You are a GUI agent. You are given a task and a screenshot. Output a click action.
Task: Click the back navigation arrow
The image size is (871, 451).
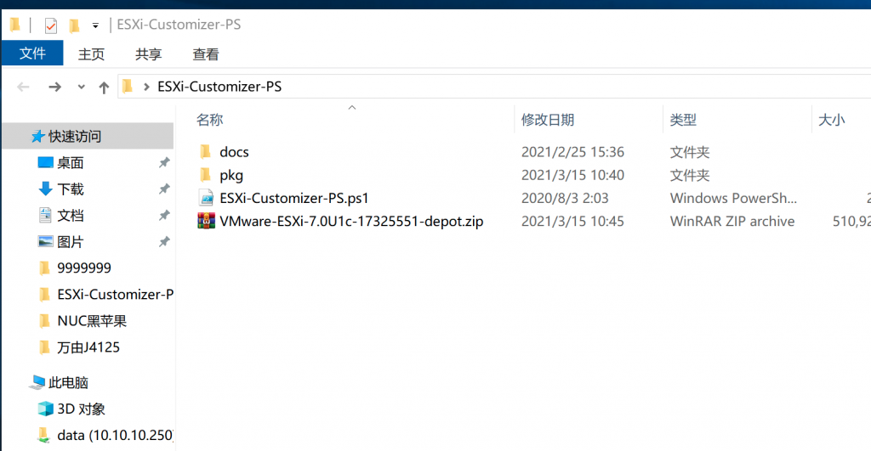tap(23, 87)
